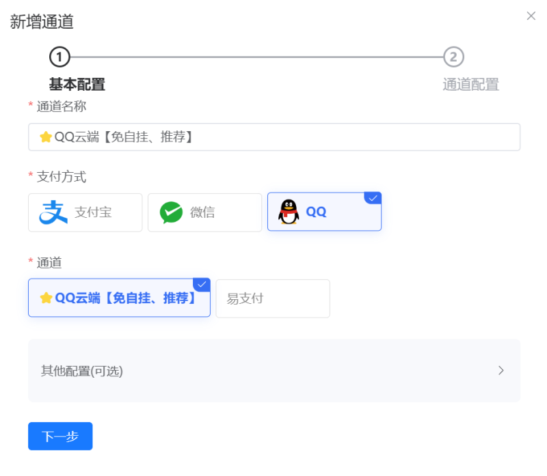547x476 pixels.
Task: Select 支付宝 payment method
Action: point(85,212)
